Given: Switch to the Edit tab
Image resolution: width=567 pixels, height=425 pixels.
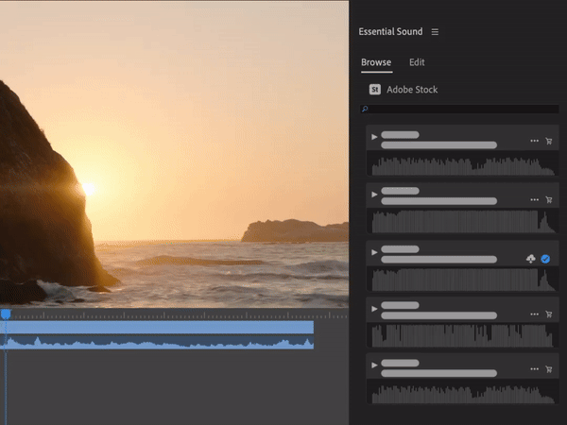Looking at the screenshot, I should tap(417, 62).
